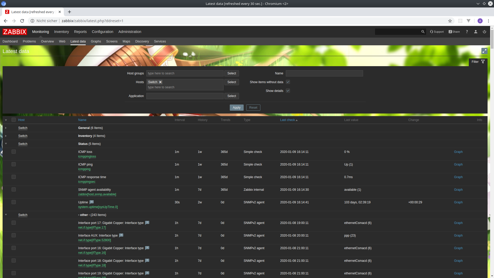Viewport: 494px width, 278px height.
Task: Click the Apply filter button
Action: pyautogui.click(x=236, y=108)
